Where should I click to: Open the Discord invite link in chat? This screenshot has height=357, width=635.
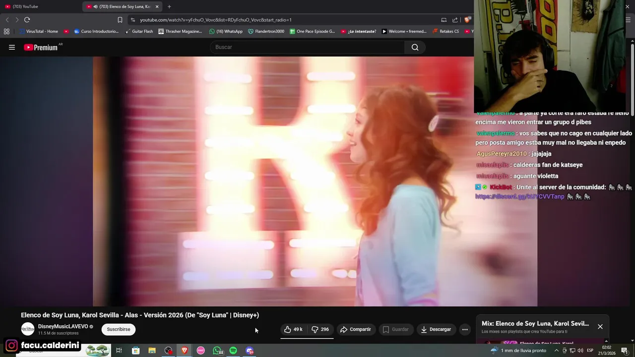[x=520, y=197]
